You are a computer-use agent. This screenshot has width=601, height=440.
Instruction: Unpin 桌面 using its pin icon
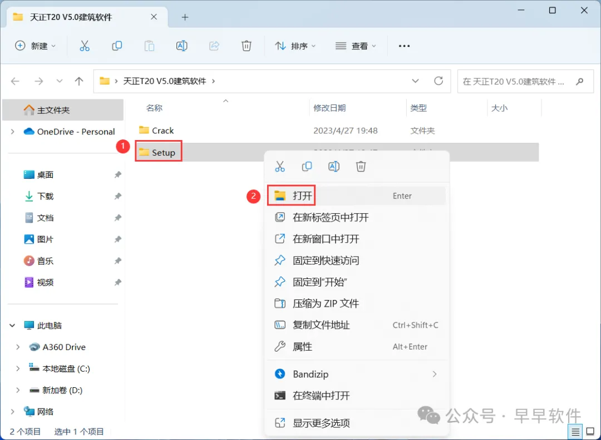click(x=117, y=175)
